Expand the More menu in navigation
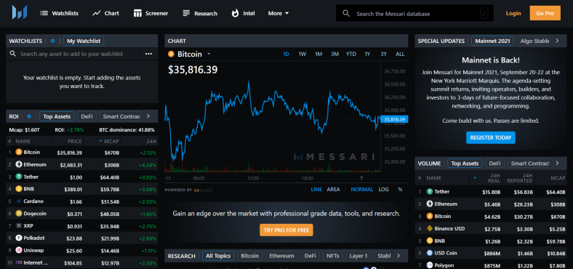Screen dimensions: 573x269 (279, 13)
